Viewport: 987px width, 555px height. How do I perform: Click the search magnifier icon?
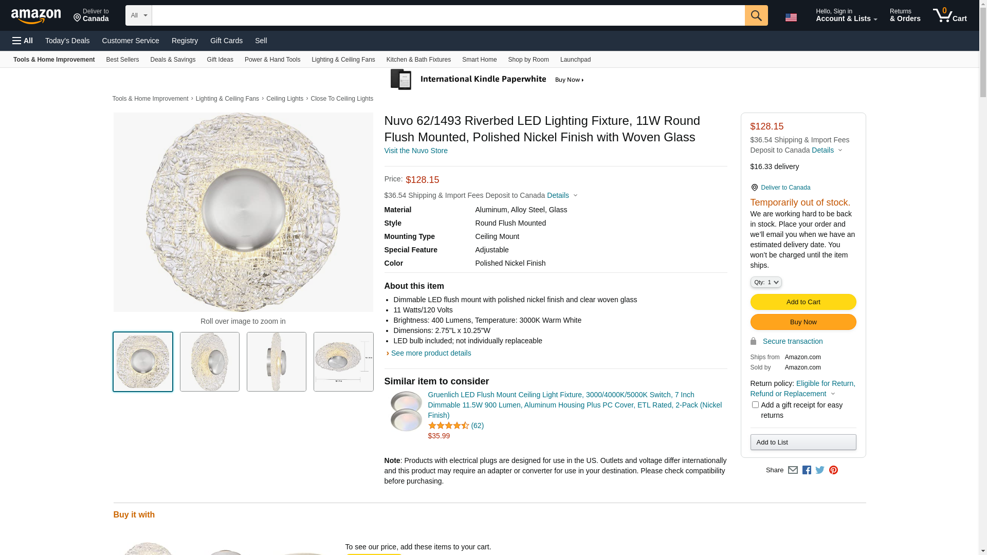756,15
